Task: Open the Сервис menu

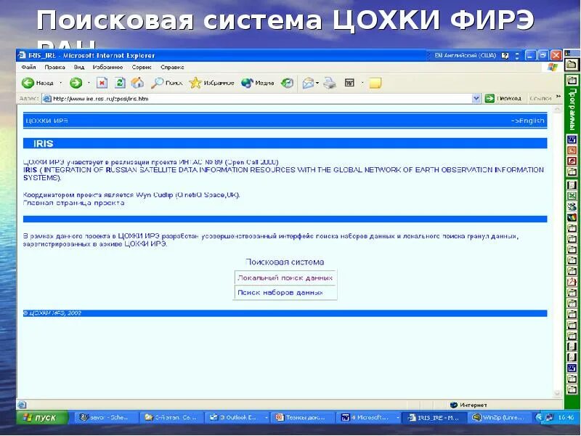Action: pos(142,67)
